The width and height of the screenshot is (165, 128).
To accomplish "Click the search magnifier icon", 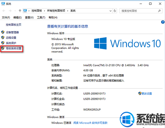I will [159, 11].
